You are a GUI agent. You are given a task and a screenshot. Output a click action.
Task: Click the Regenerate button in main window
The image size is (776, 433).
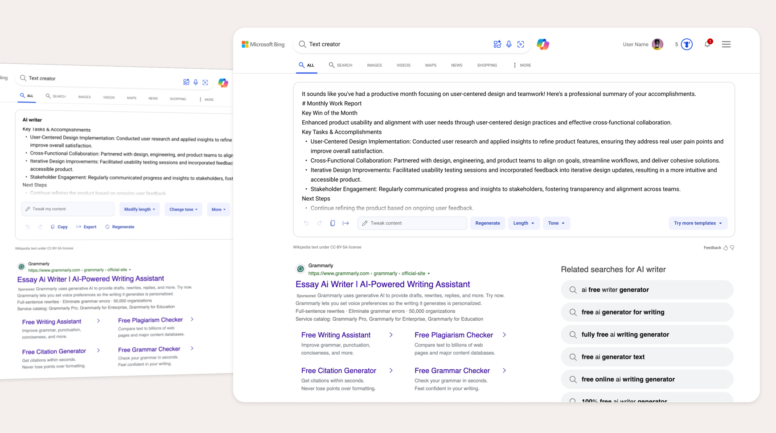point(488,223)
